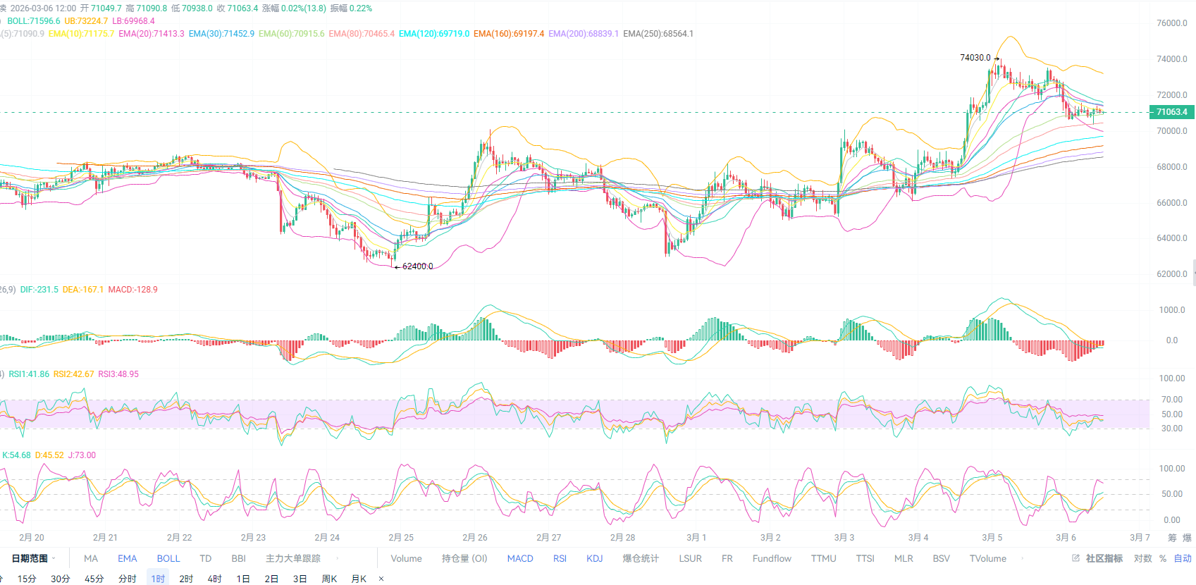Enable the Volume indicator
The width and height of the screenshot is (1196, 585).
click(x=406, y=558)
